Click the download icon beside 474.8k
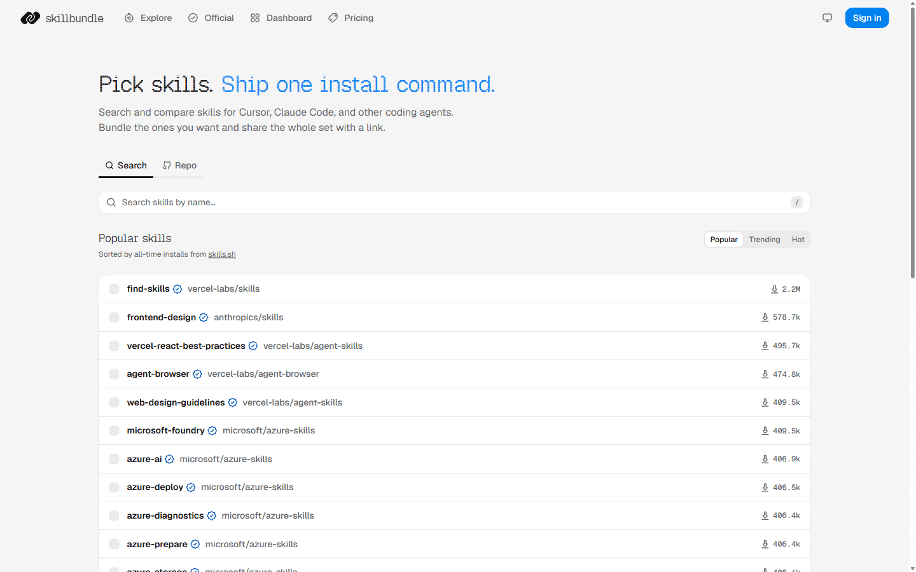This screenshot has width=916, height=572. click(x=765, y=374)
